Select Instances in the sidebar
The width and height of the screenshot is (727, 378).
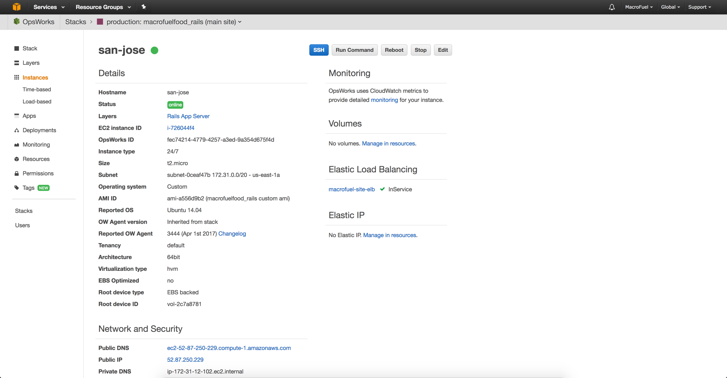[x=35, y=77]
